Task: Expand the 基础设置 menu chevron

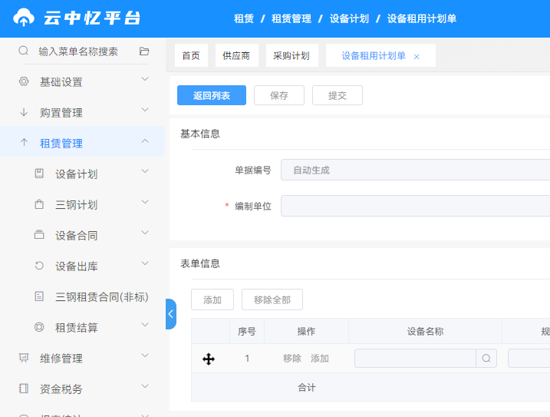Action: pos(145,79)
